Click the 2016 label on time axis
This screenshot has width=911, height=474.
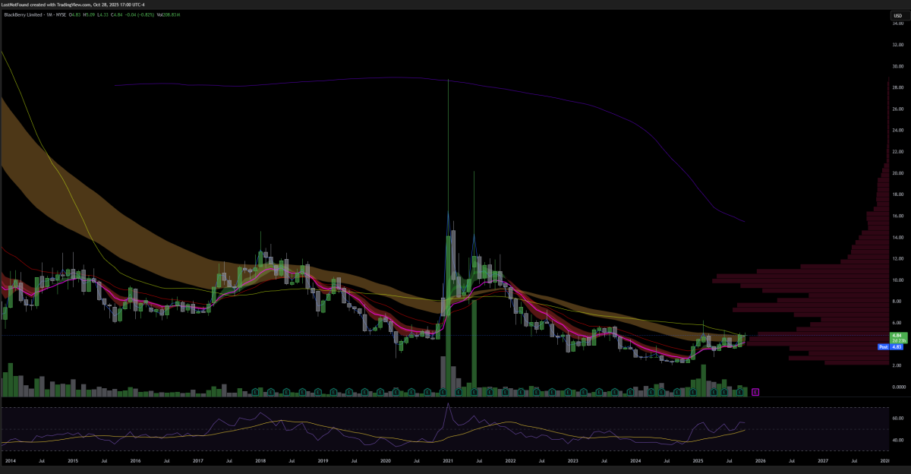tap(135, 461)
